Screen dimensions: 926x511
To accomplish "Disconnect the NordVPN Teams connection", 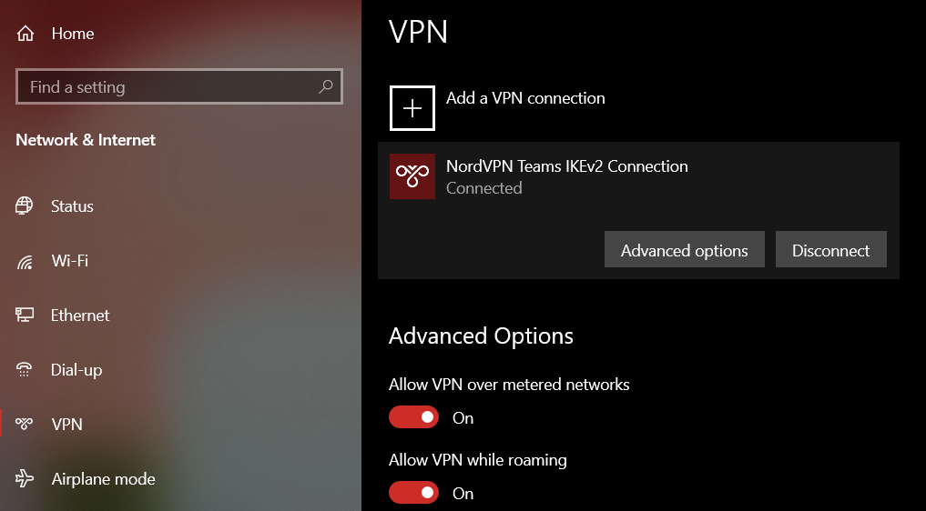I will (x=830, y=250).
